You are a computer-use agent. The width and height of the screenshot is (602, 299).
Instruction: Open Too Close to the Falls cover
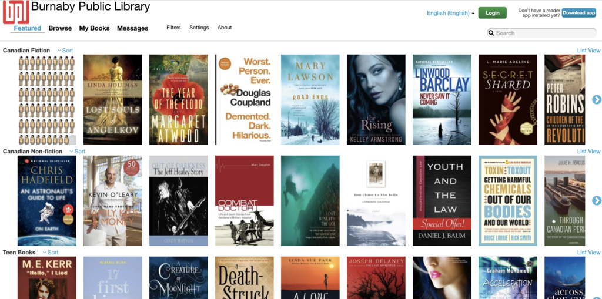coord(376,201)
